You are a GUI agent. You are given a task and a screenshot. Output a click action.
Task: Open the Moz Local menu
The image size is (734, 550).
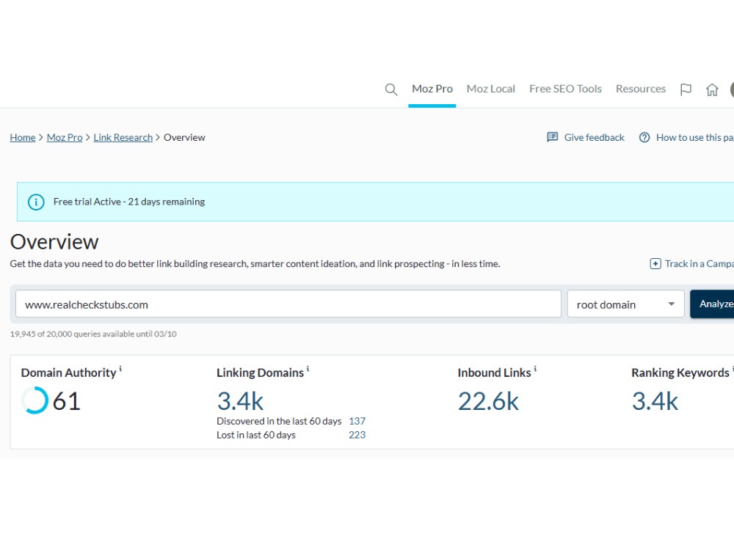pos(490,89)
